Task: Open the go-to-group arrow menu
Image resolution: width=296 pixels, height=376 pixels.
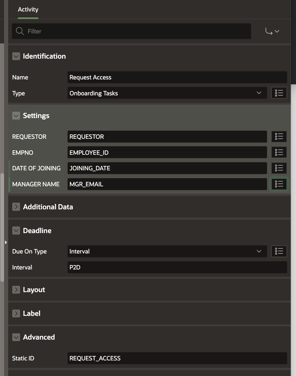Action: click(272, 32)
